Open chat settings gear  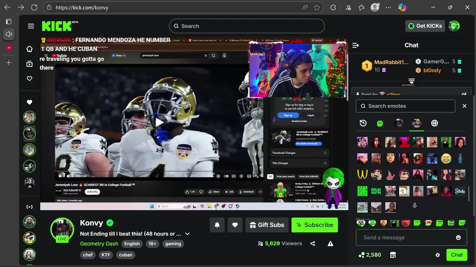(x=438, y=255)
